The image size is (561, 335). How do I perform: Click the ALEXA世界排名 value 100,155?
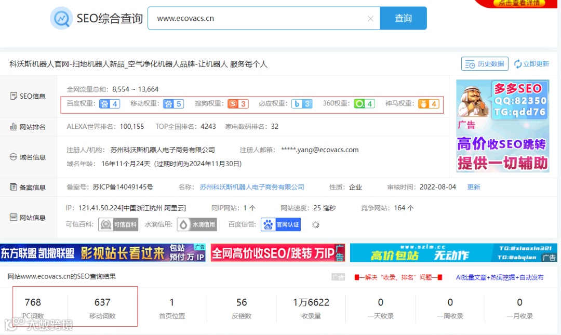[131, 127]
